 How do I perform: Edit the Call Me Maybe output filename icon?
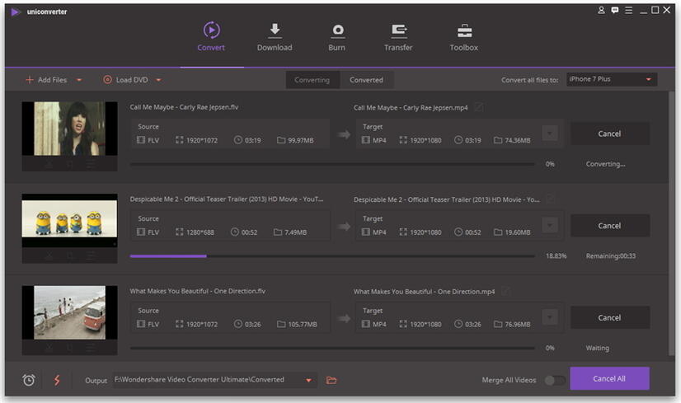479,107
